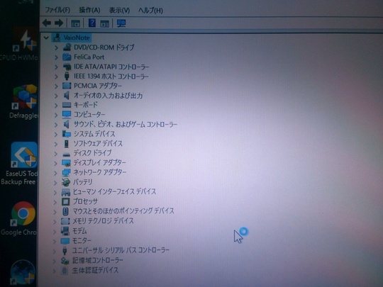Click the scan hardware changes monitor icon
Image resolution: width=383 pixels, height=287 pixels.
[121, 23]
